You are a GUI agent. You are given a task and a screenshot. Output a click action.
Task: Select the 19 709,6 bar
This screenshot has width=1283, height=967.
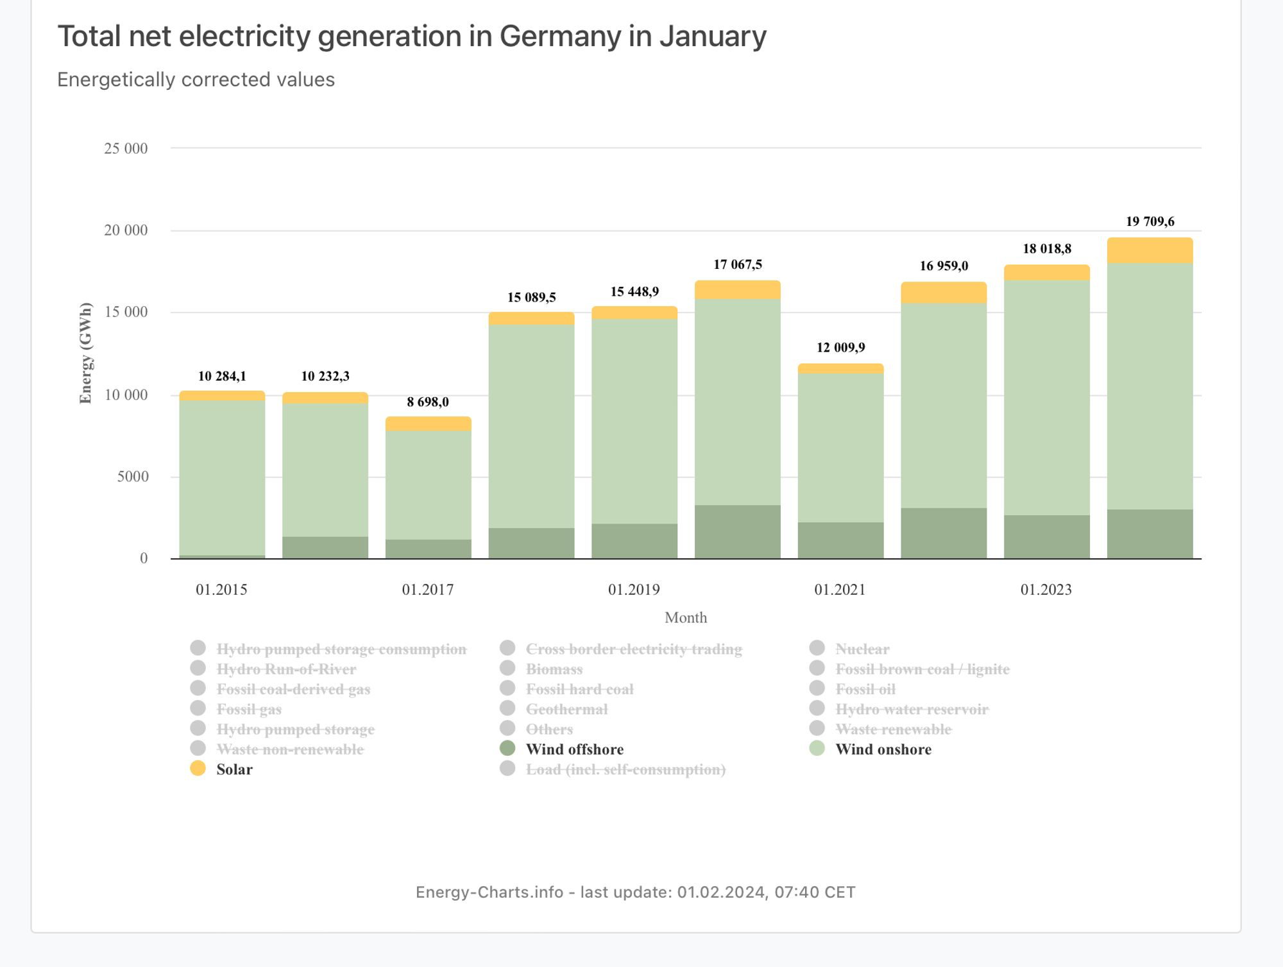[x=1150, y=398]
